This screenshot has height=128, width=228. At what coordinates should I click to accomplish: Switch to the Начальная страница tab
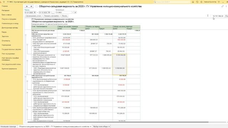coord(8,127)
